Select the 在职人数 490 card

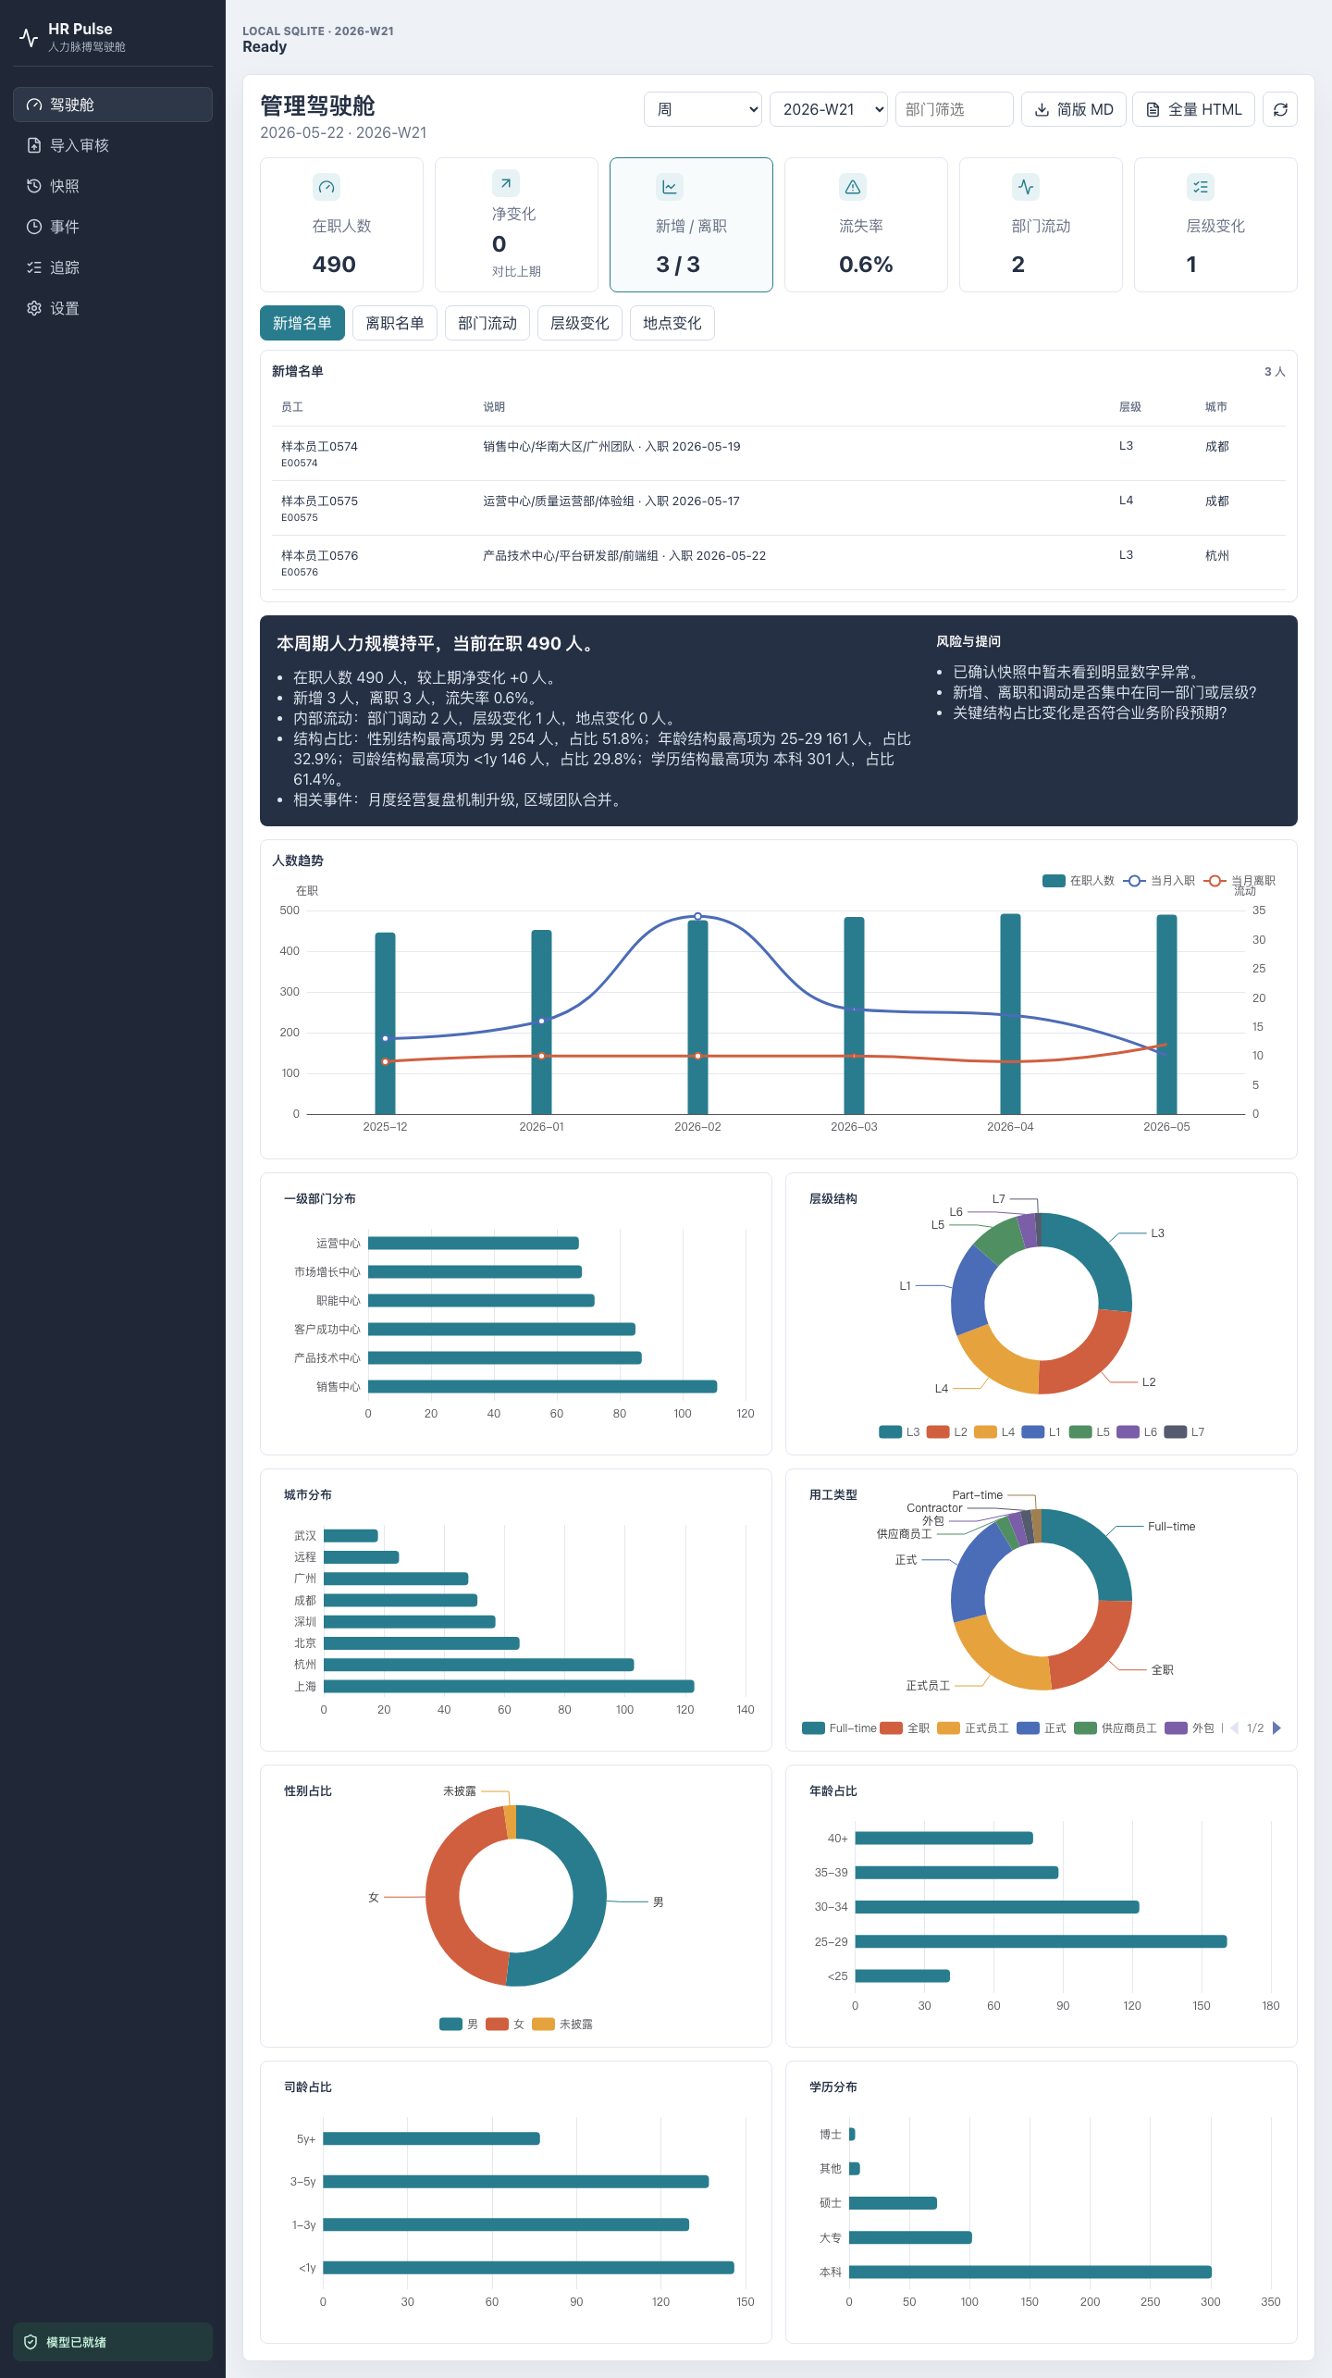[341, 225]
